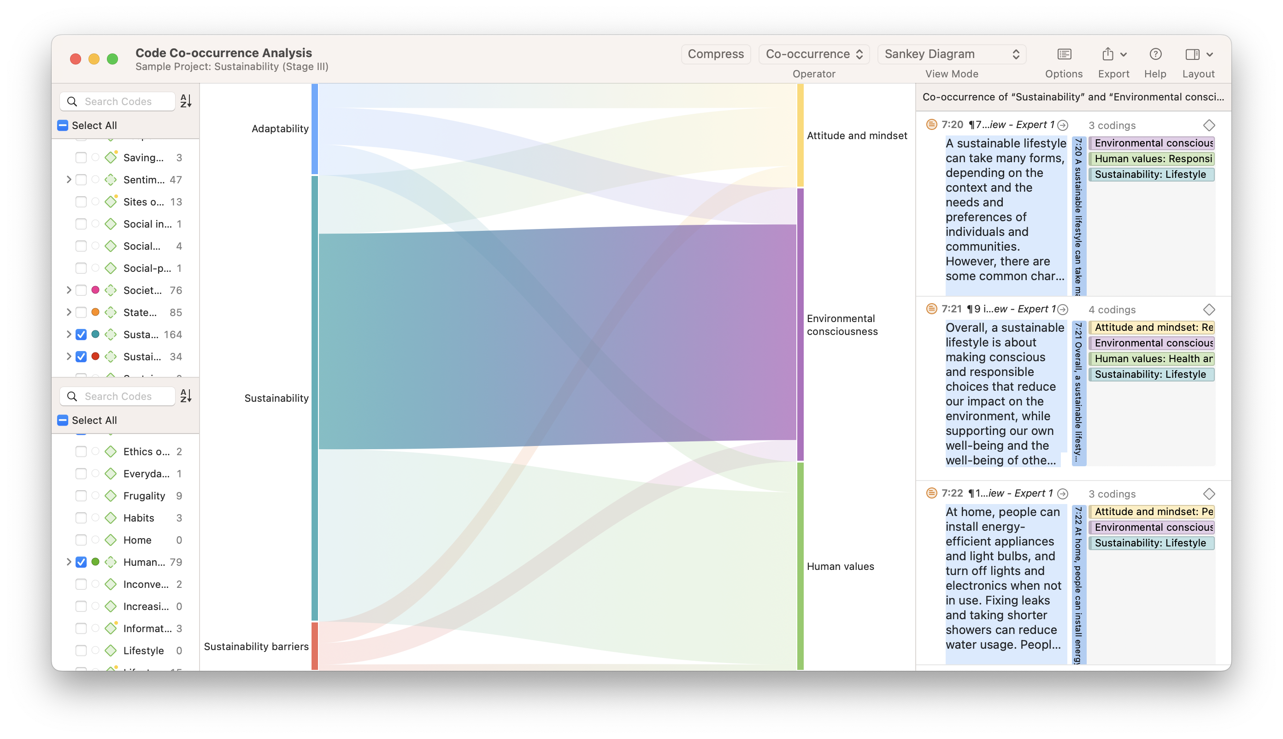Open the Sankey Diagram view mode dropdown
This screenshot has width=1283, height=739.
pyautogui.click(x=951, y=54)
